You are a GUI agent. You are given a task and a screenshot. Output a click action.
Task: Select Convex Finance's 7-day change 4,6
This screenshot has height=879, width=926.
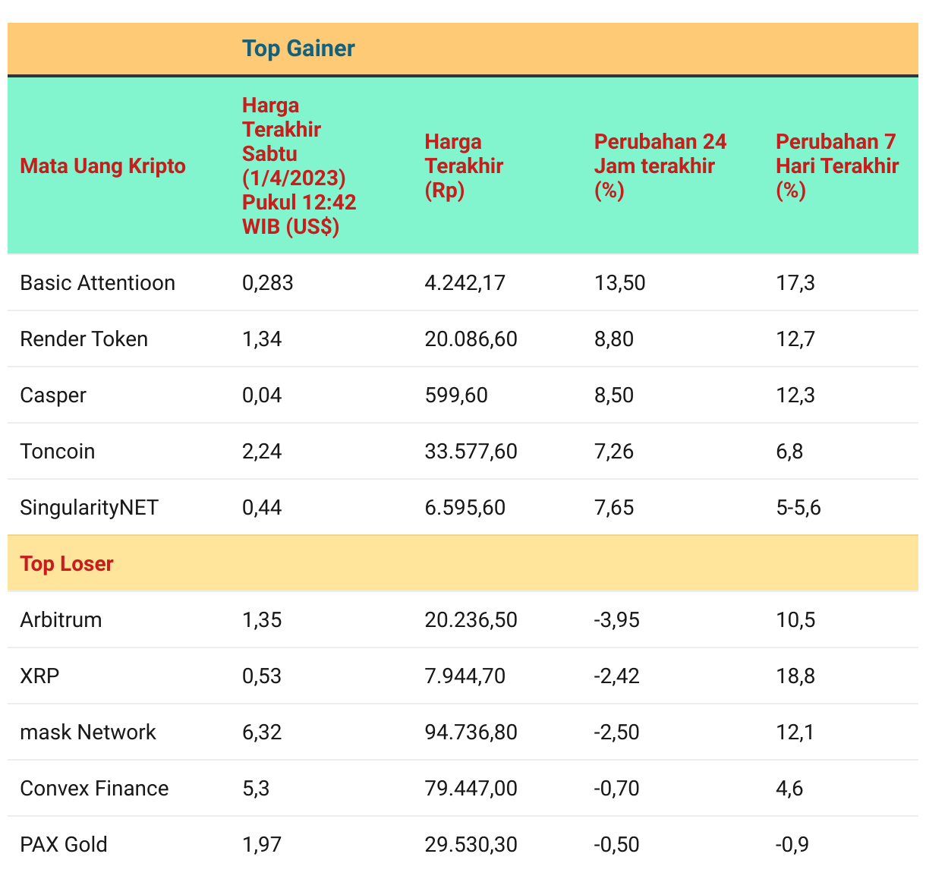point(789,789)
